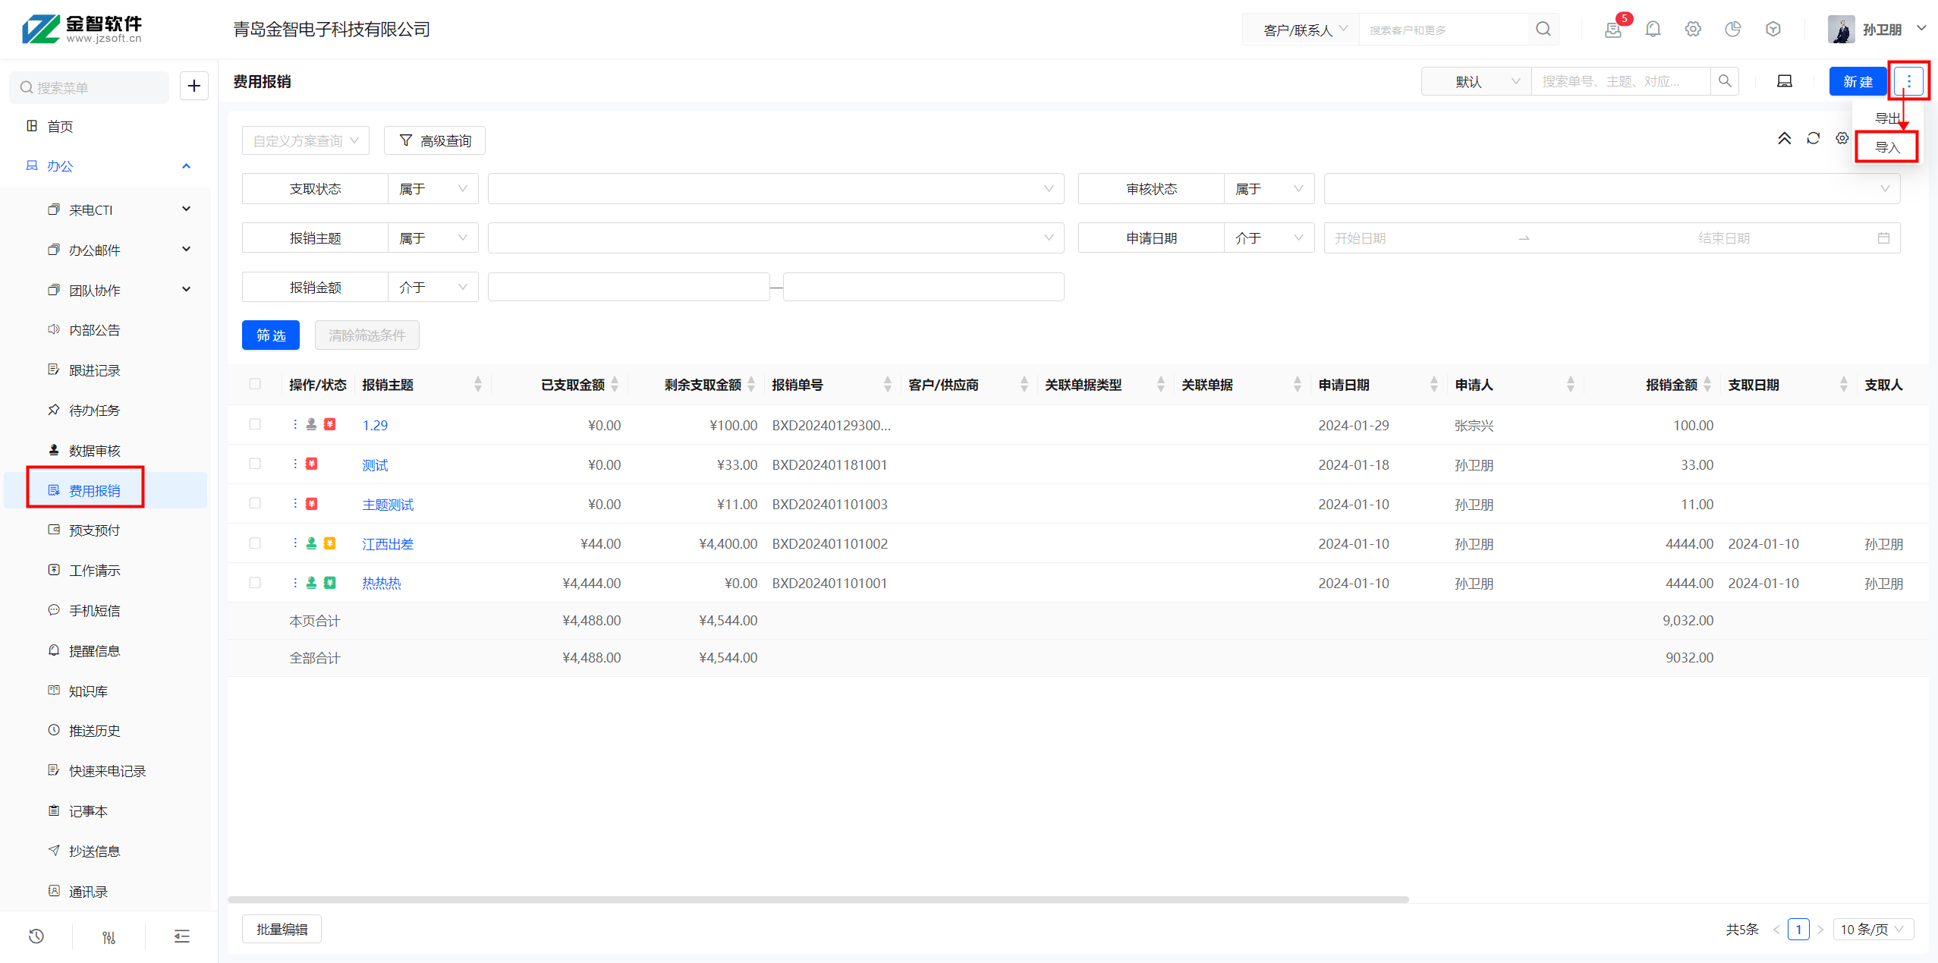
Task: Click the refresh icon above filters
Action: point(1813,138)
